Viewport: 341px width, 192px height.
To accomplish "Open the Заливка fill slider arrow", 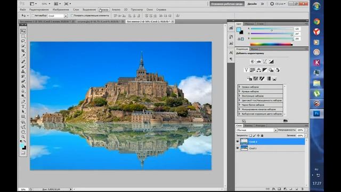I will tap(306, 135).
